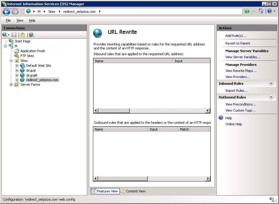Expand the drupal site node
This screenshot has width=279, height=204.
coord(17,70)
